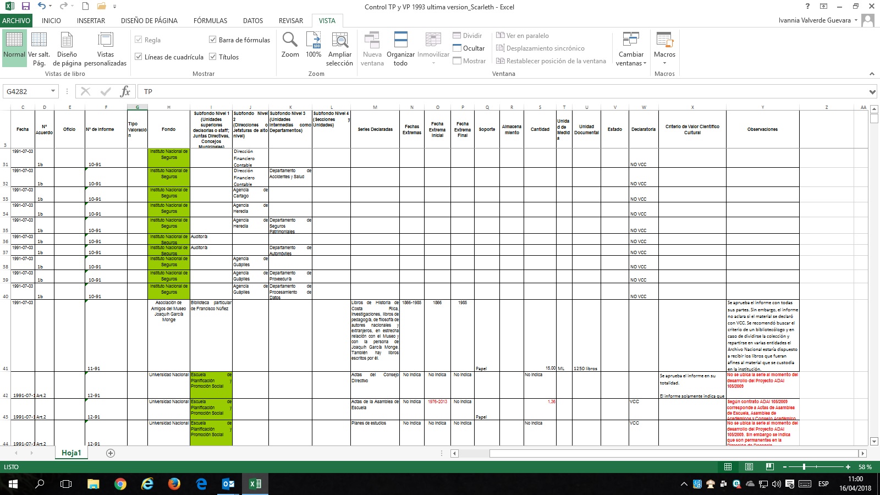Click Page Break Preview status bar icon

coord(769,467)
